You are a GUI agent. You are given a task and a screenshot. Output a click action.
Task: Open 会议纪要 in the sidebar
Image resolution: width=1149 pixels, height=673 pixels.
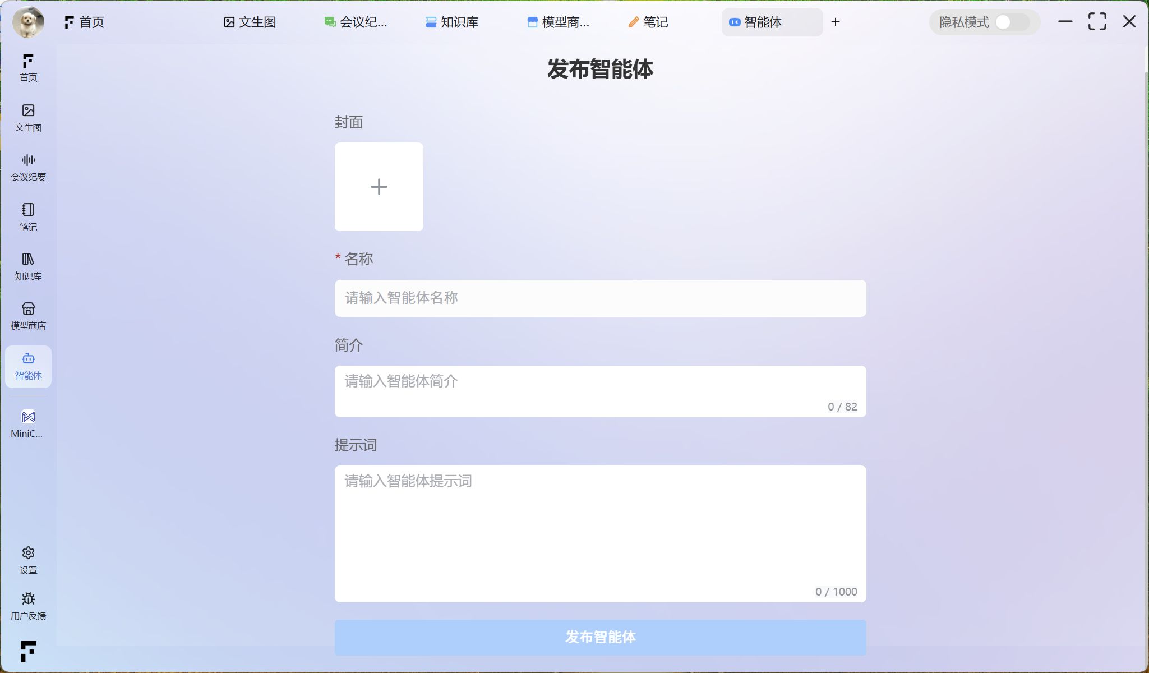point(28,167)
